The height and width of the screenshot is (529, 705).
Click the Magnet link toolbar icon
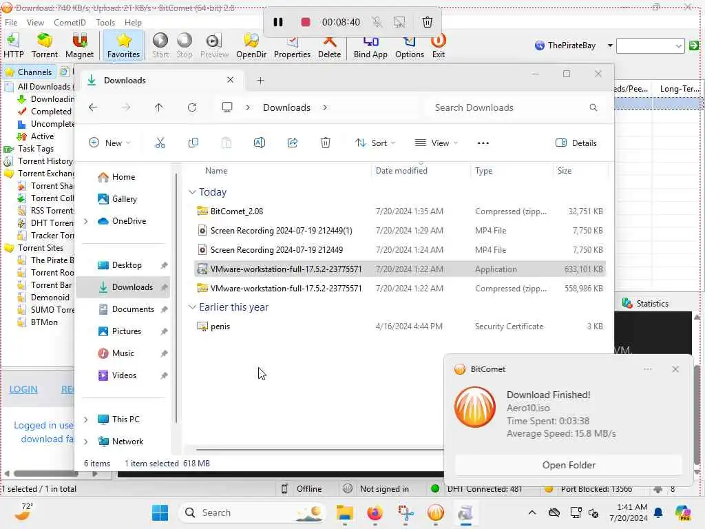click(80, 46)
